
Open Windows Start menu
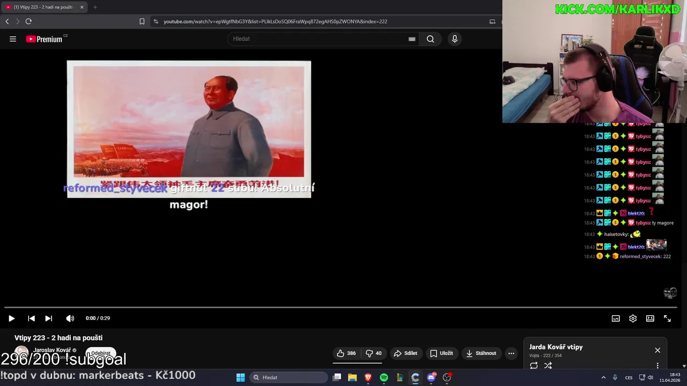(x=240, y=377)
